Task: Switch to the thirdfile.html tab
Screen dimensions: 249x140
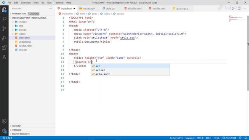Action: click(x=135, y=9)
